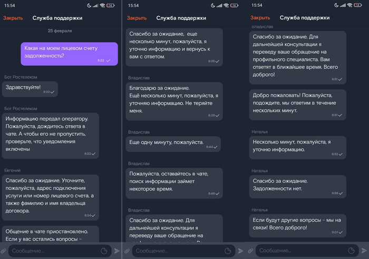Select Наталья's message 'Задолженности нет'
The width and height of the screenshot is (369, 259).
tap(297, 186)
